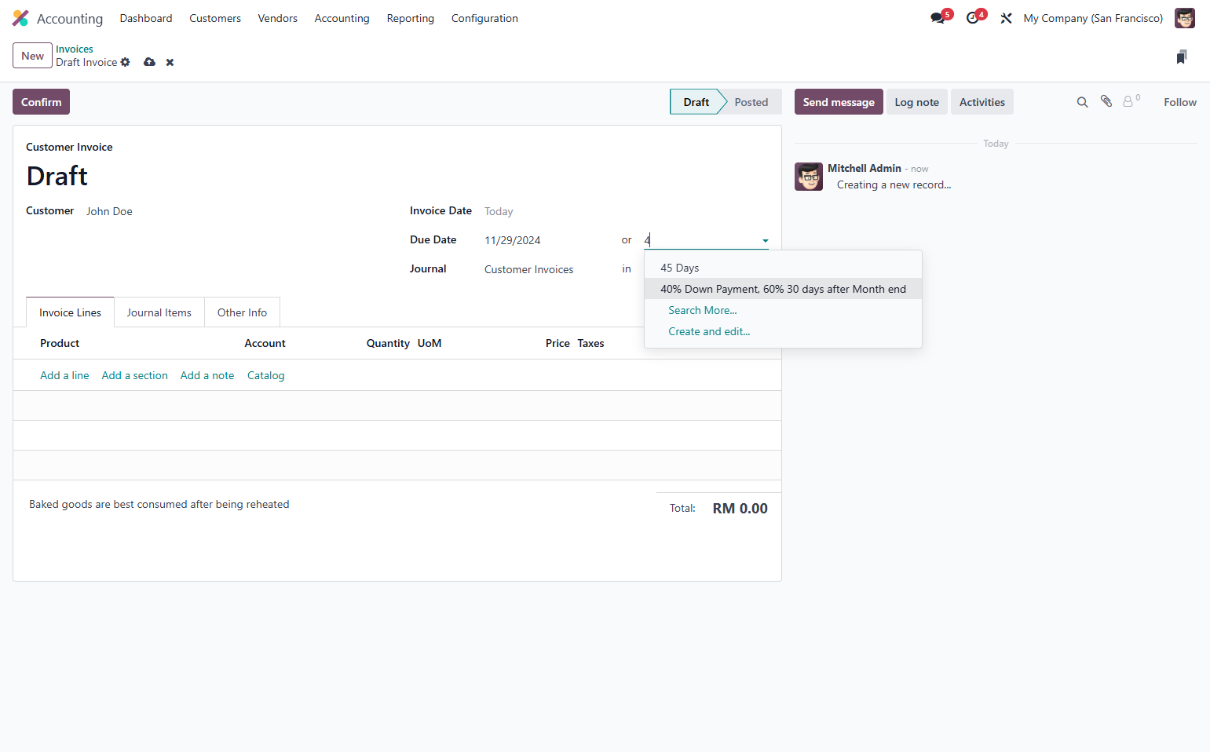Click the Add a line link
Screen dimensions: 1210x752
(64, 375)
